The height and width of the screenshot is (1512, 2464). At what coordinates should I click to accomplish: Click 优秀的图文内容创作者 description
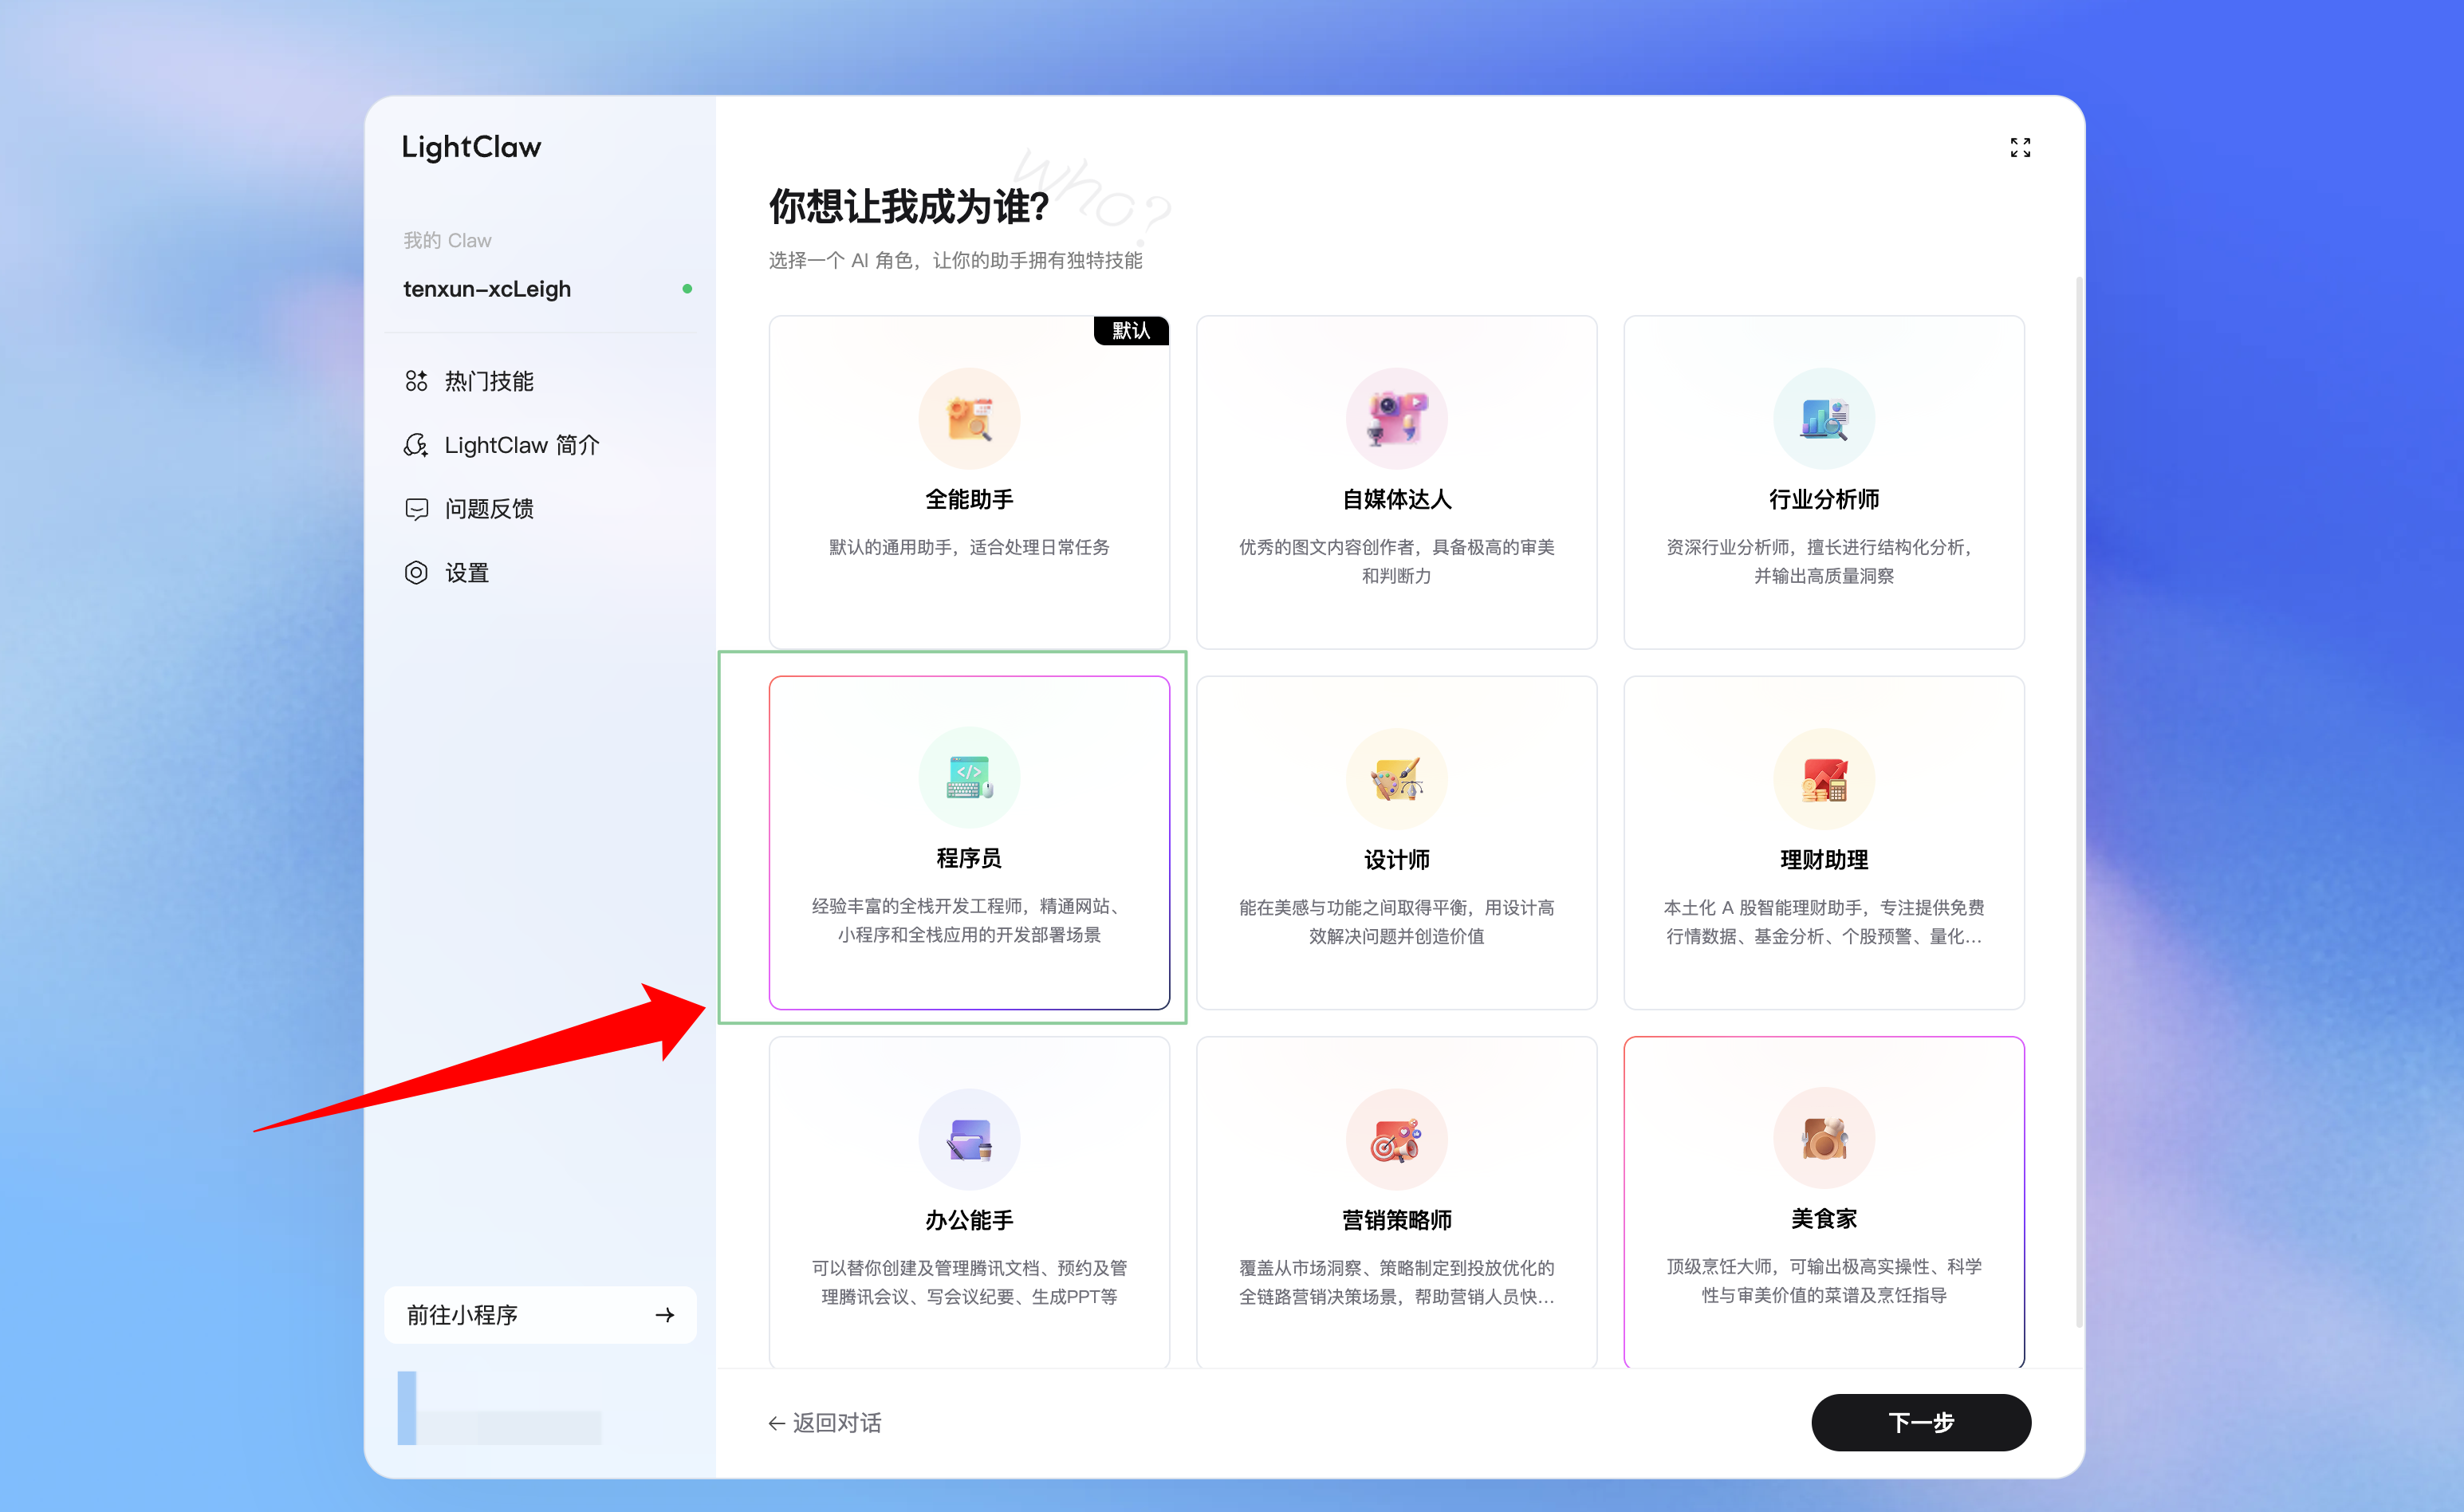click(1396, 561)
